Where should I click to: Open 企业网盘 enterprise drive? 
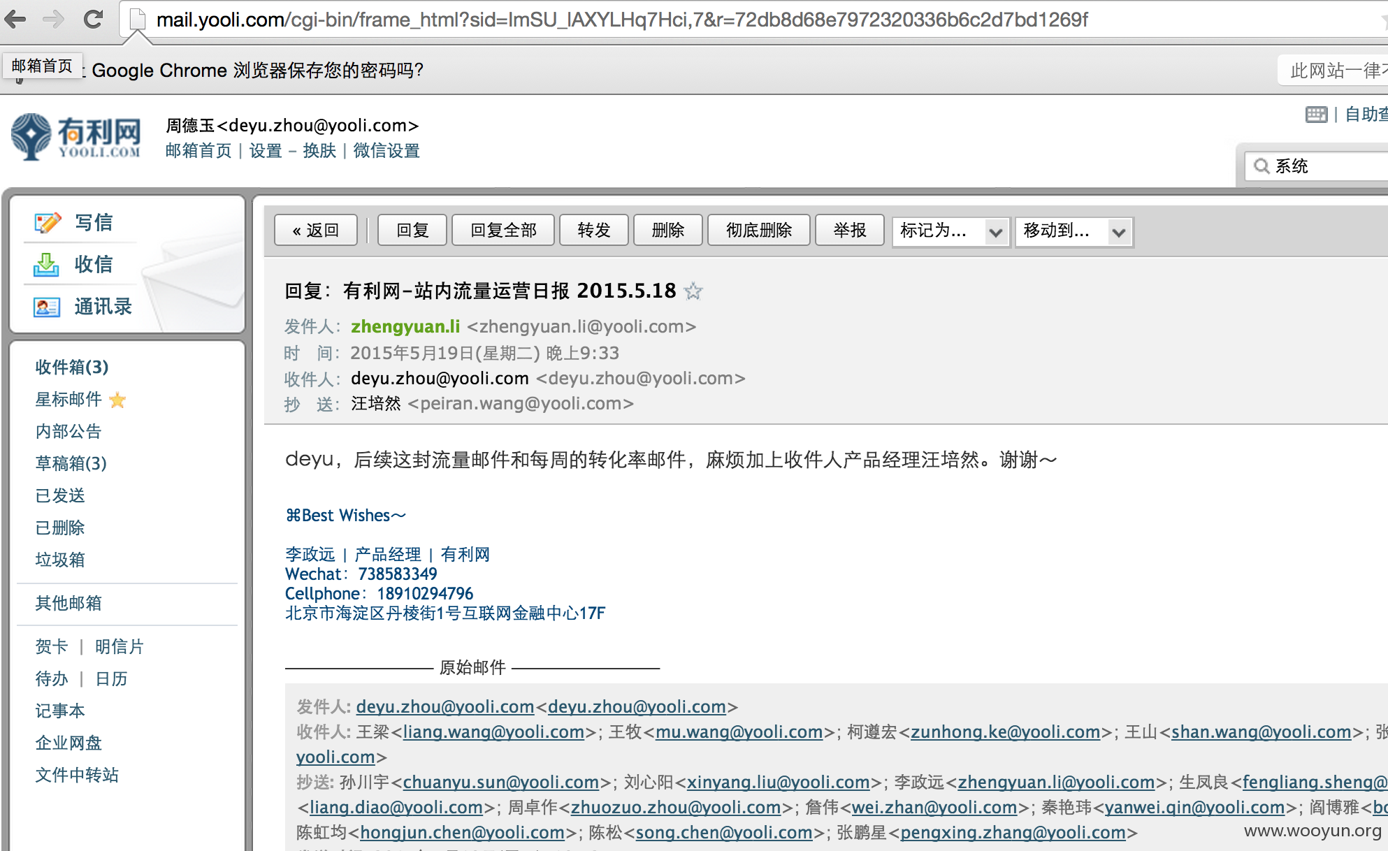point(68,743)
